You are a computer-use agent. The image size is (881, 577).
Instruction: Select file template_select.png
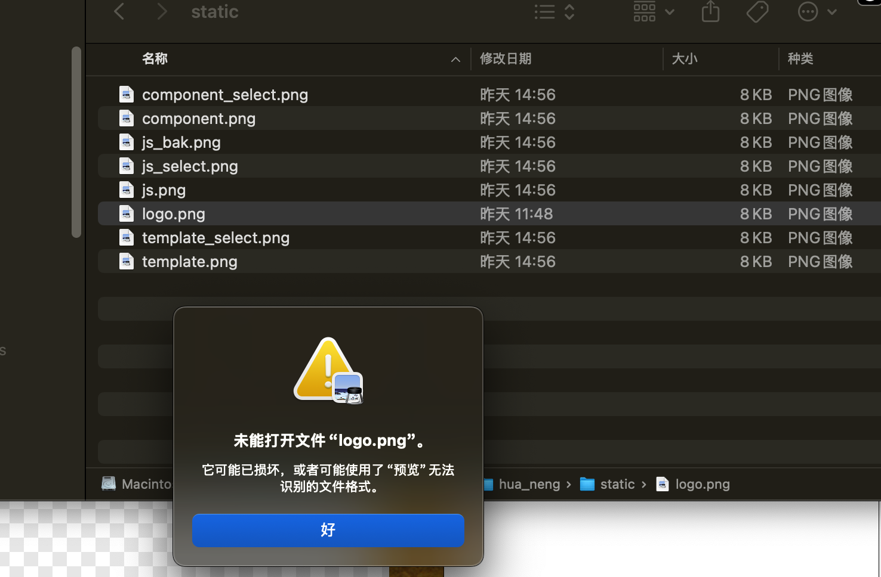click(x=215, y=238)
